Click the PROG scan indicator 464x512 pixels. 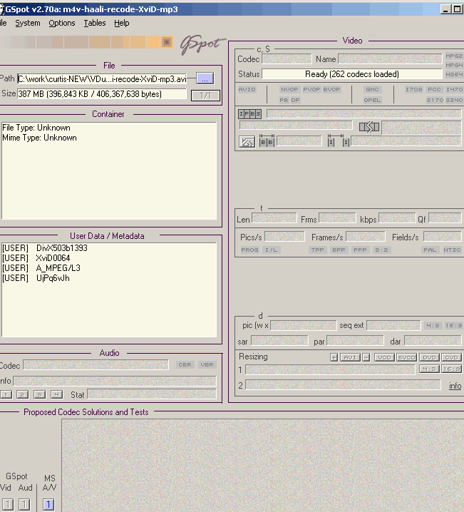[x=250, y=250]
